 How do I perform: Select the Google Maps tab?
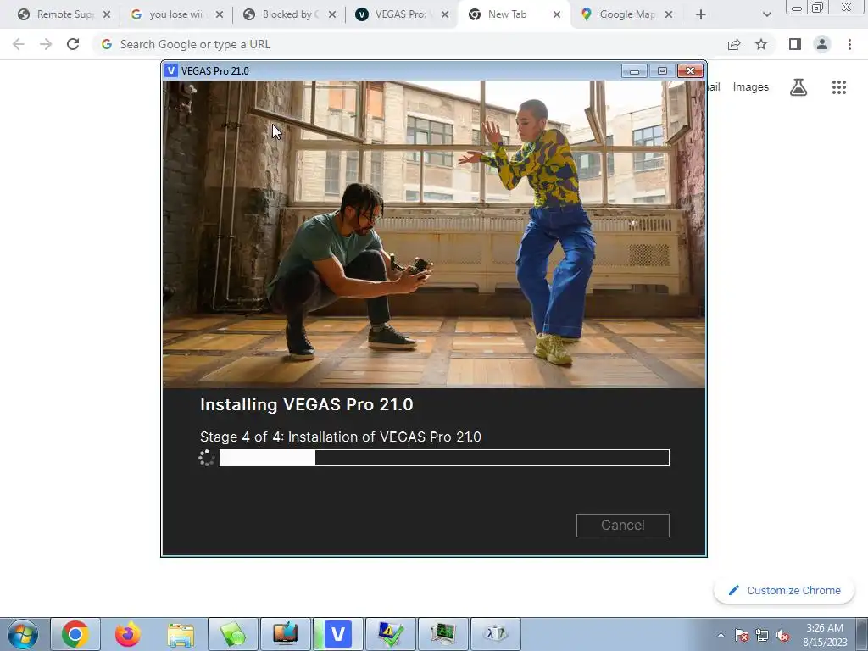click(627, 14)
